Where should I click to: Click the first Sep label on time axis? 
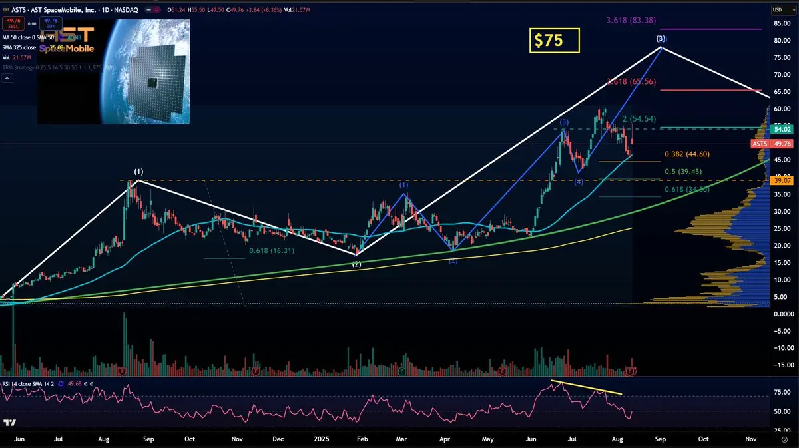coord(149,439)
